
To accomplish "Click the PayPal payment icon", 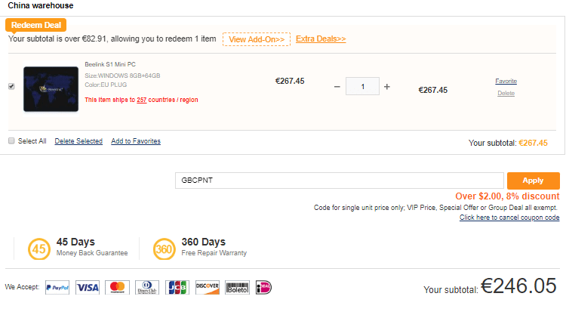I will tap(57, 287).
